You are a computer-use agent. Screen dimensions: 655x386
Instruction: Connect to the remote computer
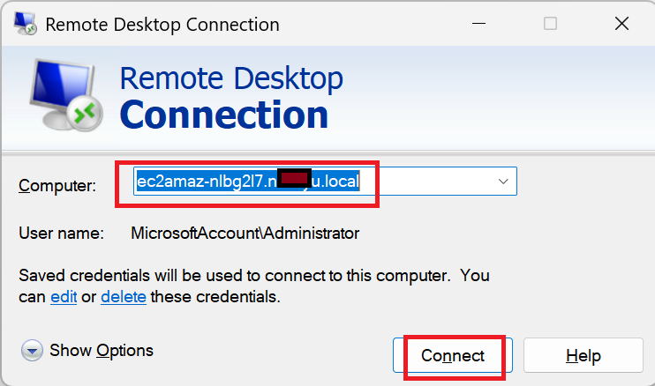pos(452,355)
